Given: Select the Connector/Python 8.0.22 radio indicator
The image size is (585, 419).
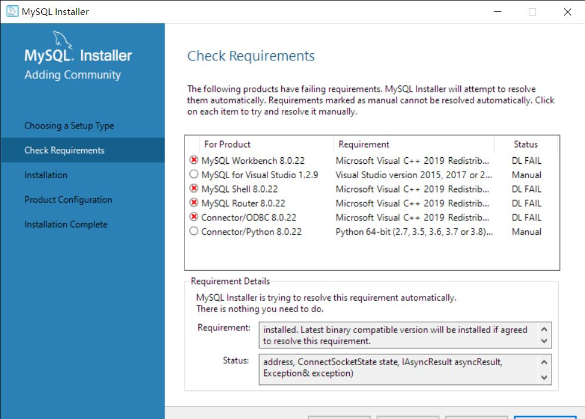Looking at the screenshot, I should (193, 231).
